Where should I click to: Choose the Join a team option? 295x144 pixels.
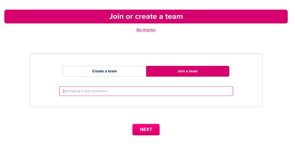tap(187, 71)
